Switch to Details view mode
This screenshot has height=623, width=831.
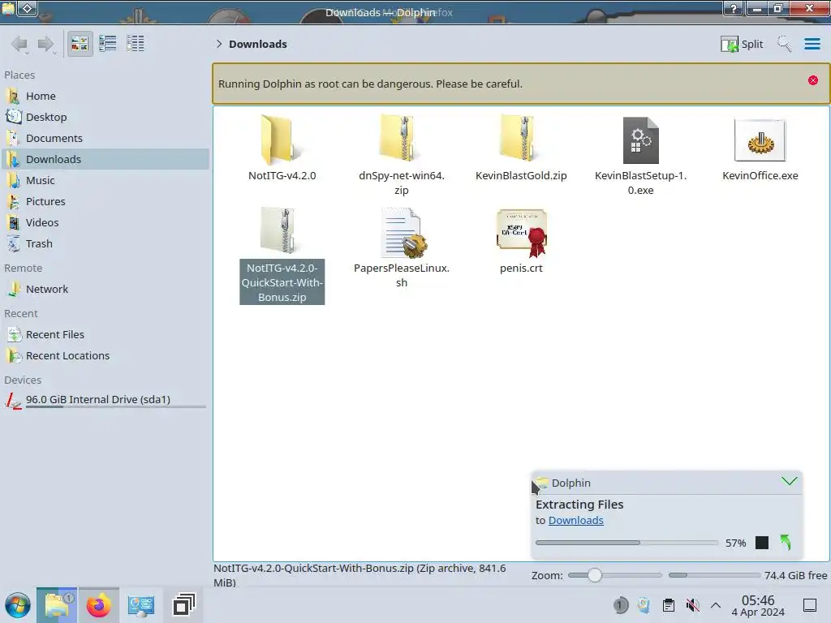136,44
